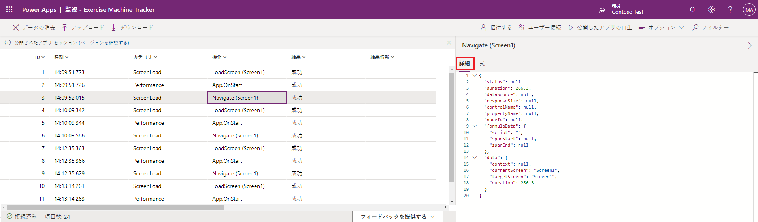
Task: Click the horizontal scrollbar of event table
Action: click(x=115, y=207)
